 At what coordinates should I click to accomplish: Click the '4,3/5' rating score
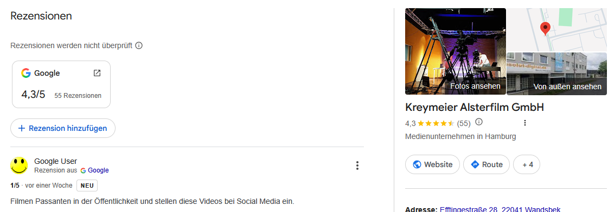click(33, 95)
